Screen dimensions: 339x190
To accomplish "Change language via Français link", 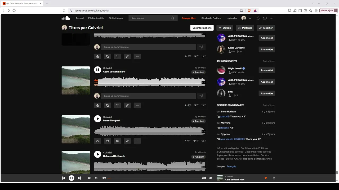I will (x=231, y=167).
